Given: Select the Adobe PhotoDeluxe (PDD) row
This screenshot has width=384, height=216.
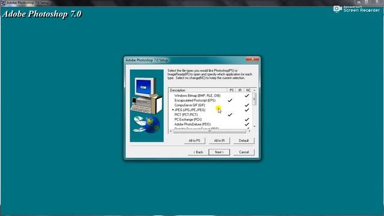Looking at the screenshot, I should tap(193, 124).
